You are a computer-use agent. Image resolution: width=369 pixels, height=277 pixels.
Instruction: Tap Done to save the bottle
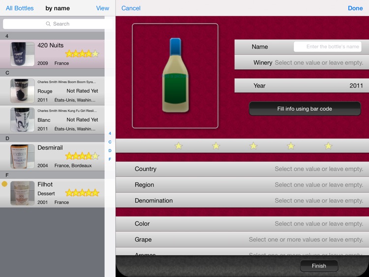click(355, 8)
